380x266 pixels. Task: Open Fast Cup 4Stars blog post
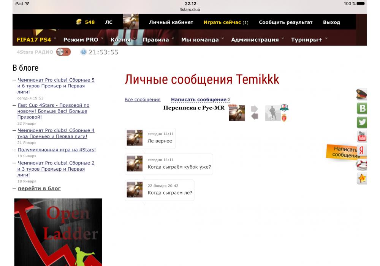click(x=53, y=111)
